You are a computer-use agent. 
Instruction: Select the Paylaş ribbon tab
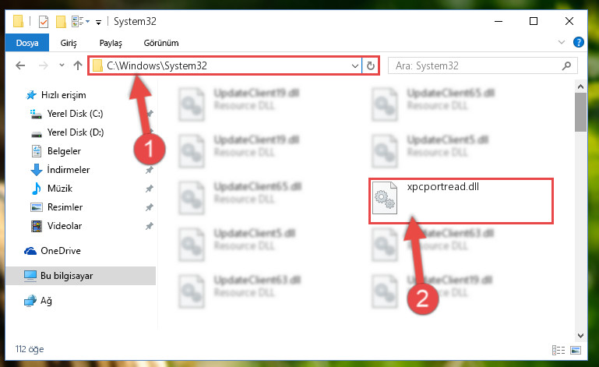point(111,43)
